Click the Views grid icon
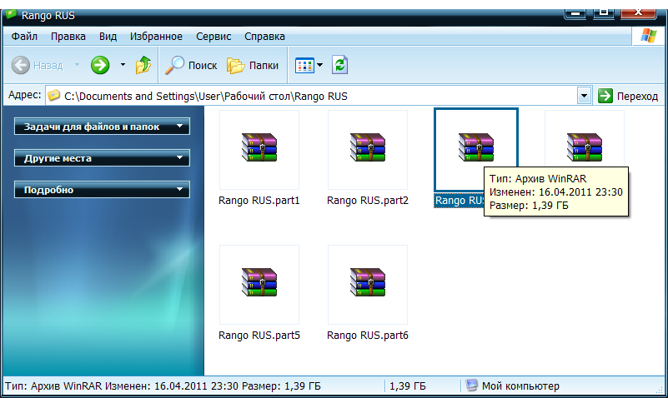The height and width of the screenshot is (398, 668). pyautogui.click(x=304, y=66)
